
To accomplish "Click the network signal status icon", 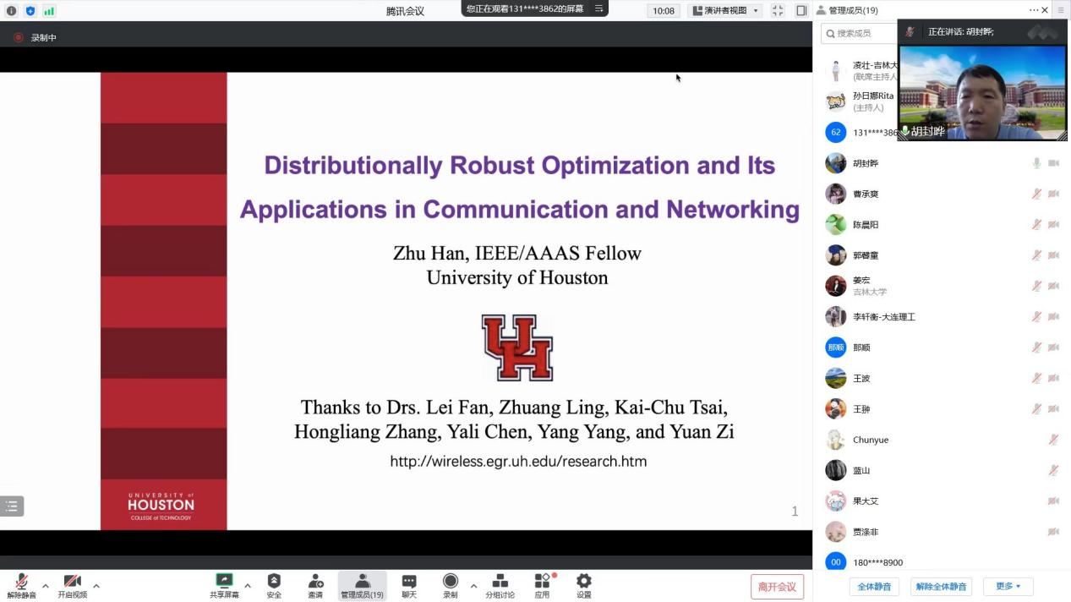I will coord(49,11).
